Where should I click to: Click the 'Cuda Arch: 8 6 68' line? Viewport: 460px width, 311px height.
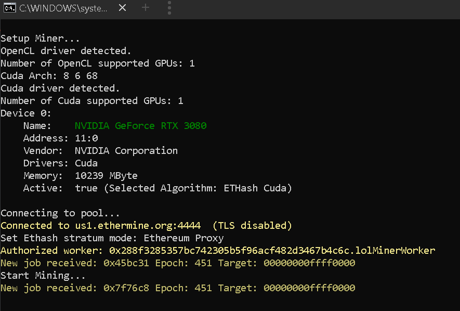[x=49, y=76]
